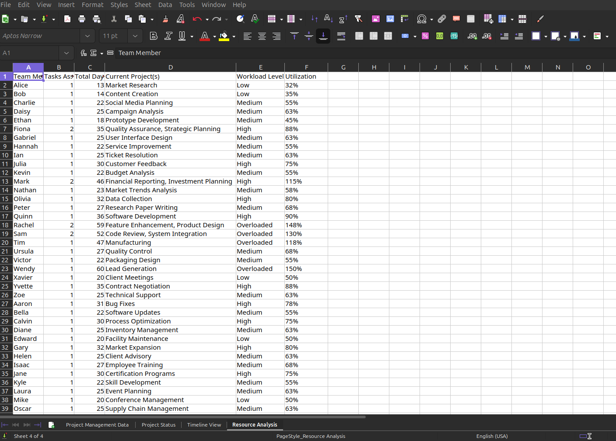Toggle wrap text
The image size is (616, 441).
tap(341, 36)
